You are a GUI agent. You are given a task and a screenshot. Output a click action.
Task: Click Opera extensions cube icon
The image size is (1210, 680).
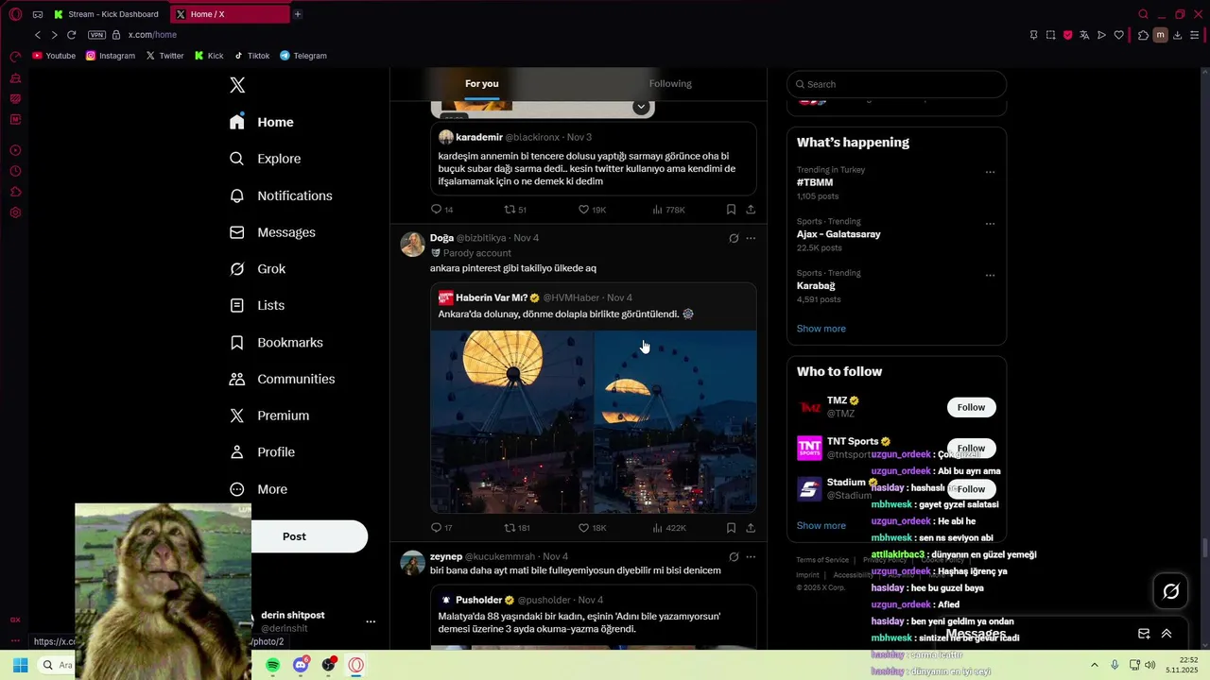[1143, 35]
